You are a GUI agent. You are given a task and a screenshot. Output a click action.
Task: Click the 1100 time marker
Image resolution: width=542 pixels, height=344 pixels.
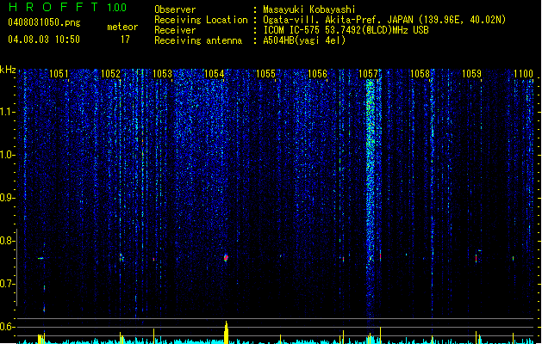coord(523,74)
